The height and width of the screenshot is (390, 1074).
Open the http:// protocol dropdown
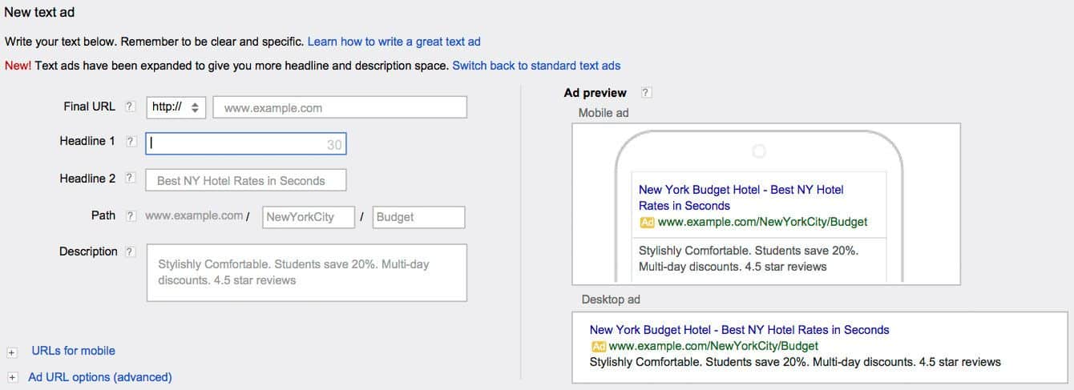point(177,107)
